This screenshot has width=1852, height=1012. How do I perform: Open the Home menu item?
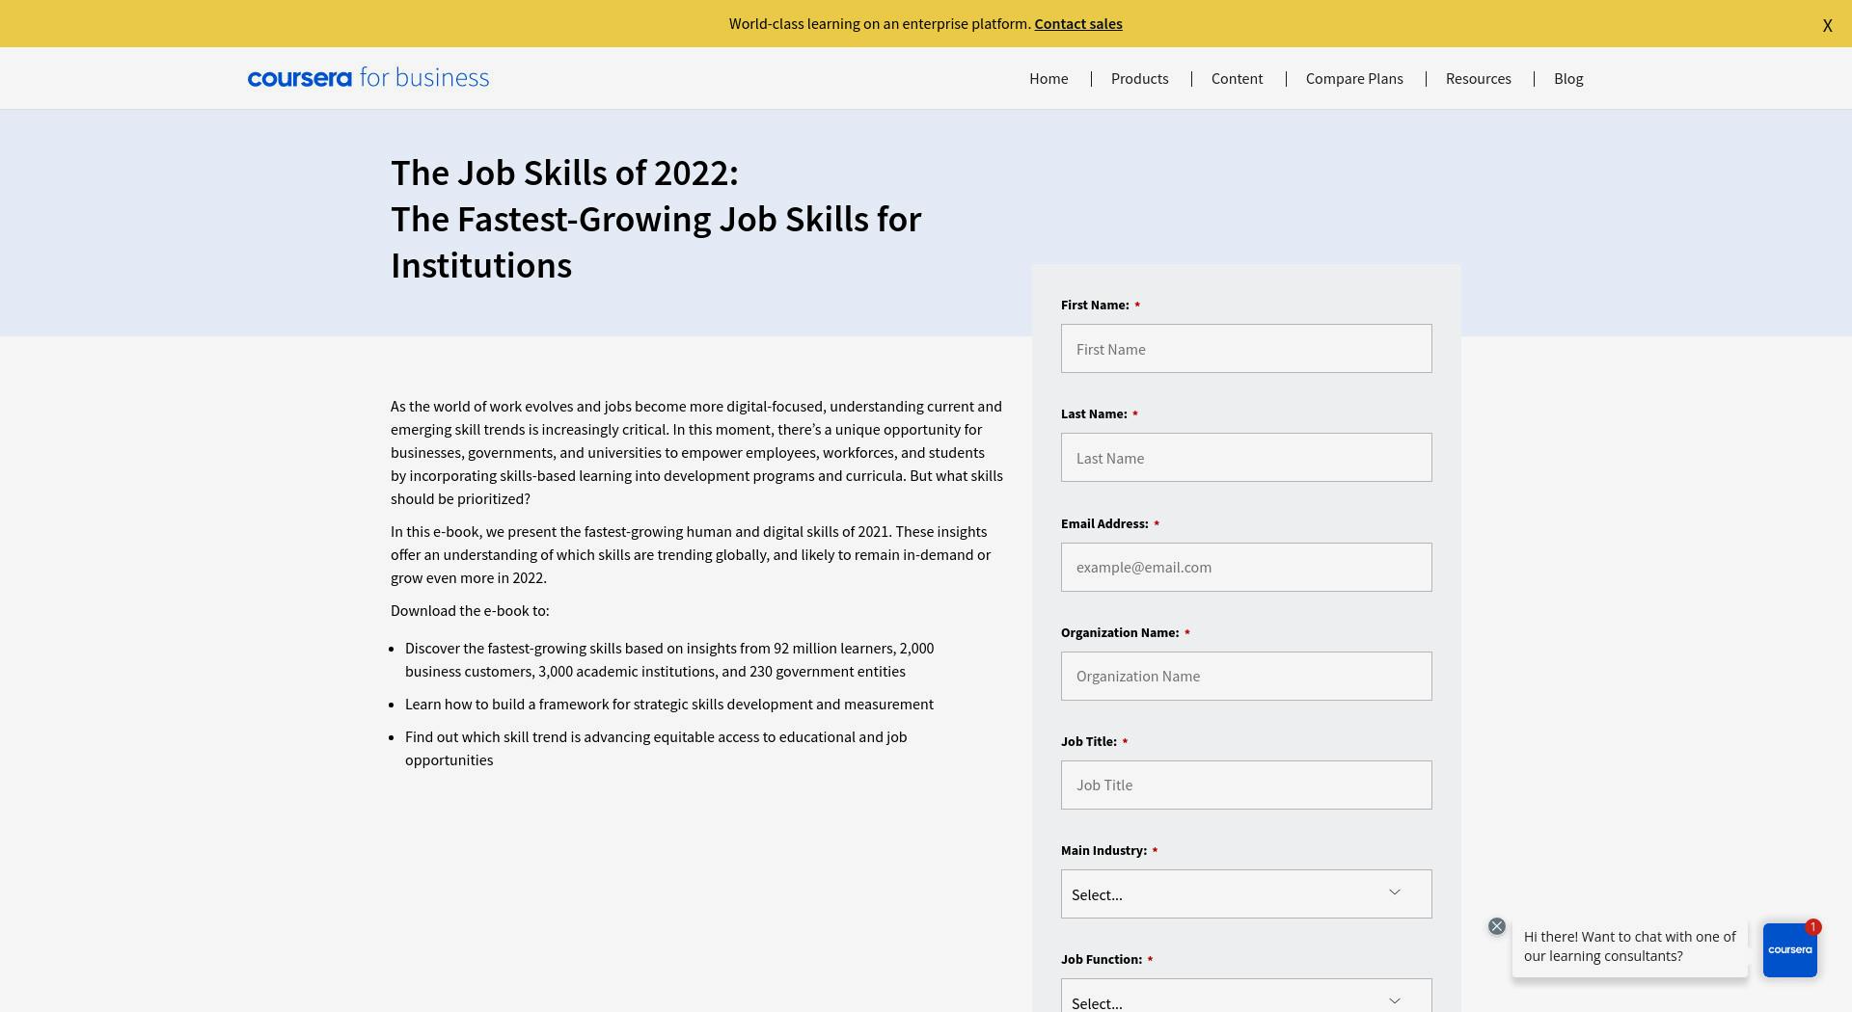click(x=1049, y=79)
